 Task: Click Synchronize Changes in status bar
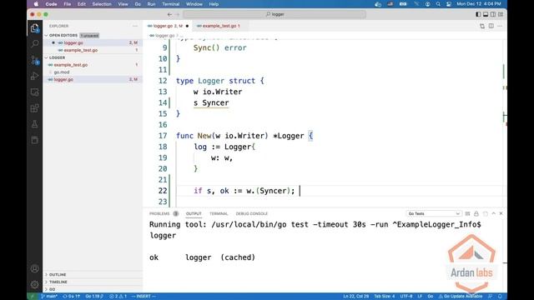coord(71,297)
